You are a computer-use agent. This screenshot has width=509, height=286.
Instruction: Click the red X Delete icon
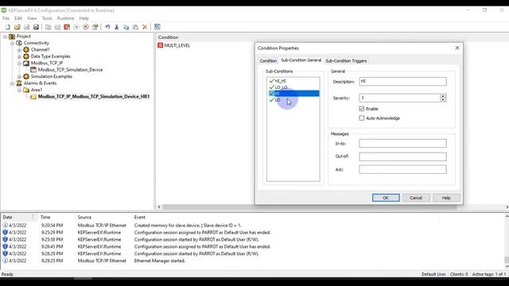[145, 27]
